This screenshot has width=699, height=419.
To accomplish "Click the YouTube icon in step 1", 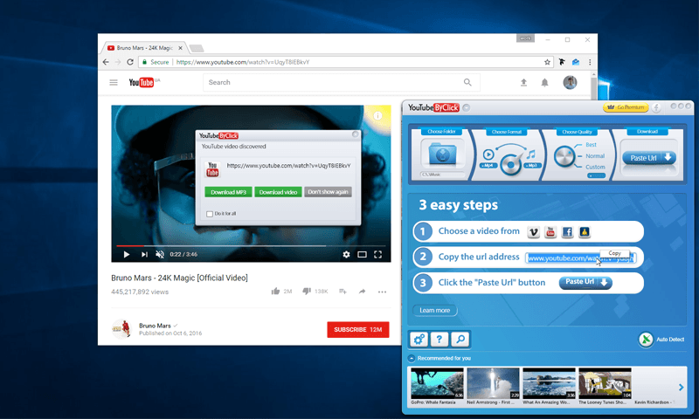I will [x=550, y=232].
